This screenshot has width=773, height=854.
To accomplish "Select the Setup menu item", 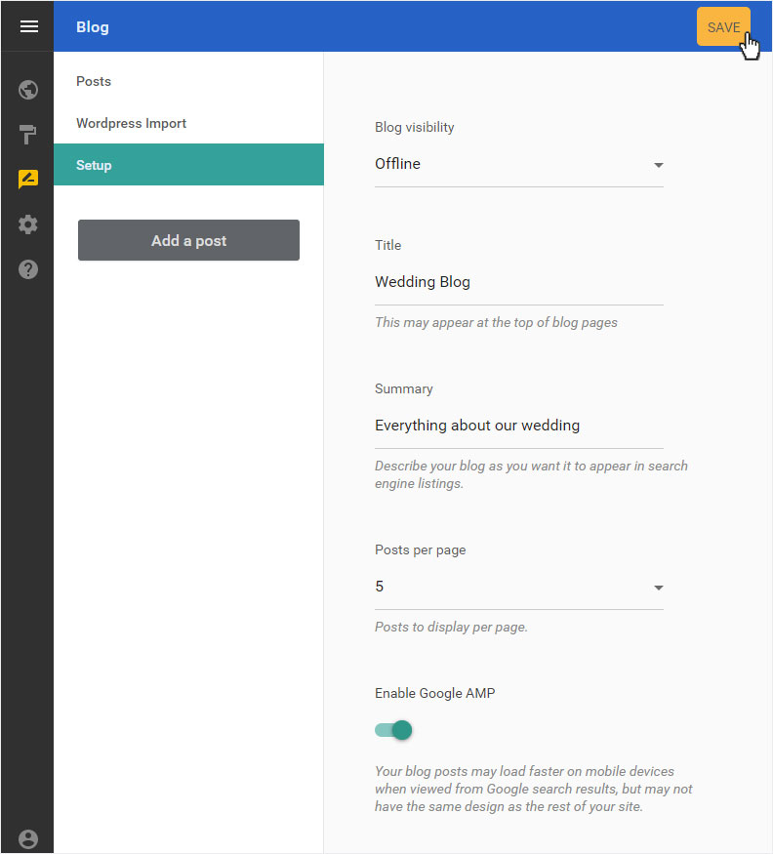I will point(94,165).
